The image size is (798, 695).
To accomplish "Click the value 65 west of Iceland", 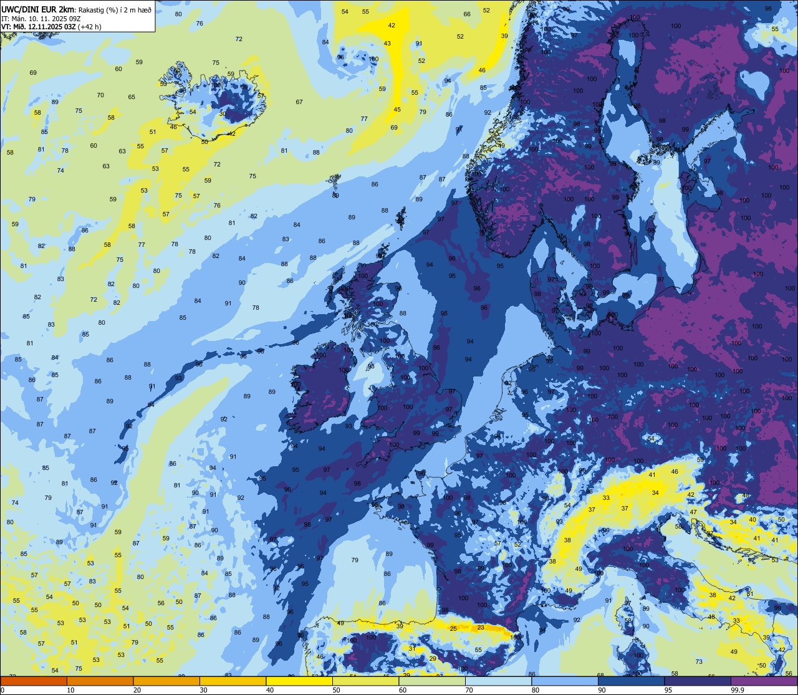I will point(132,97).
